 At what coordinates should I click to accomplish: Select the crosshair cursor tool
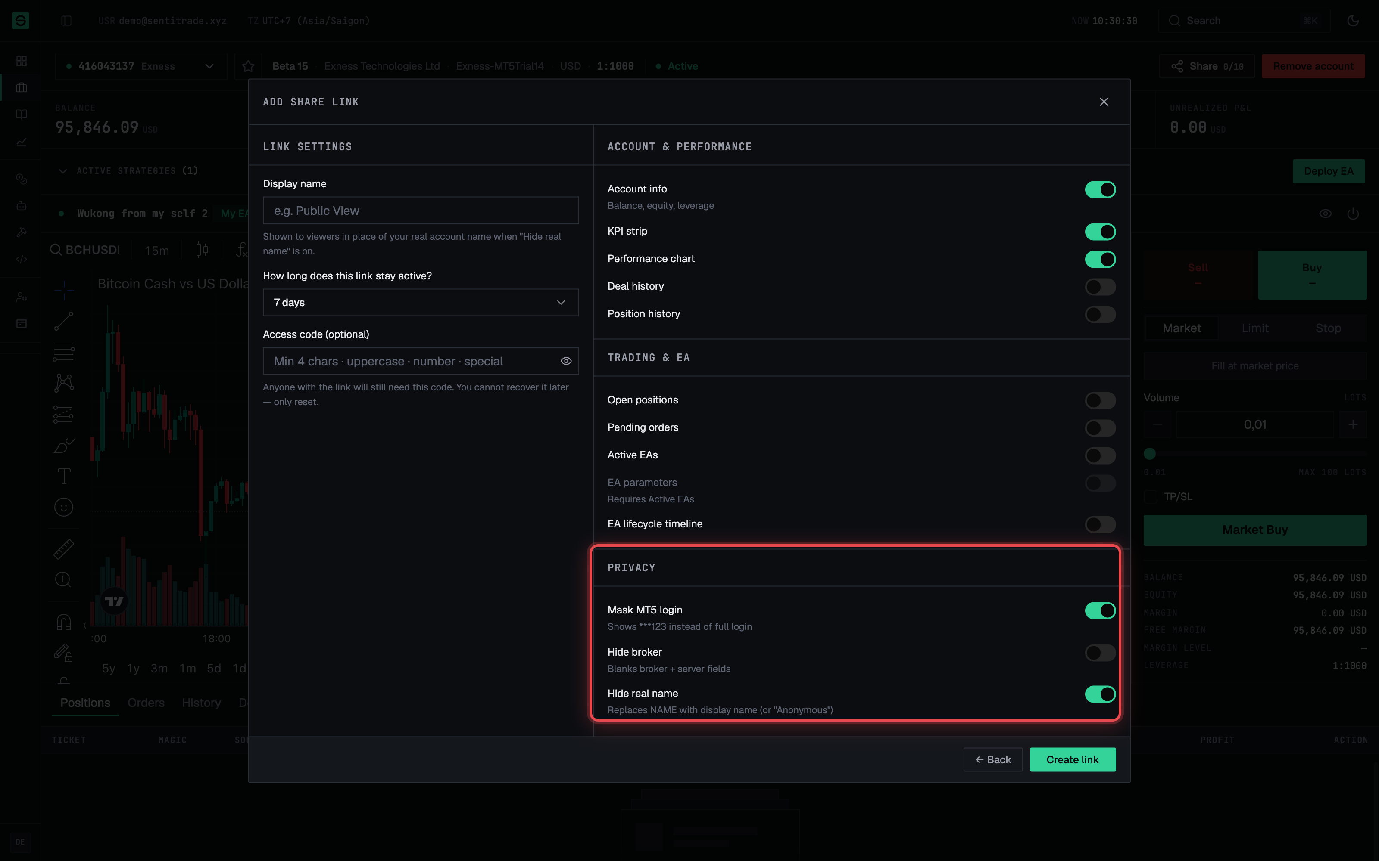[x=64, y=290]
